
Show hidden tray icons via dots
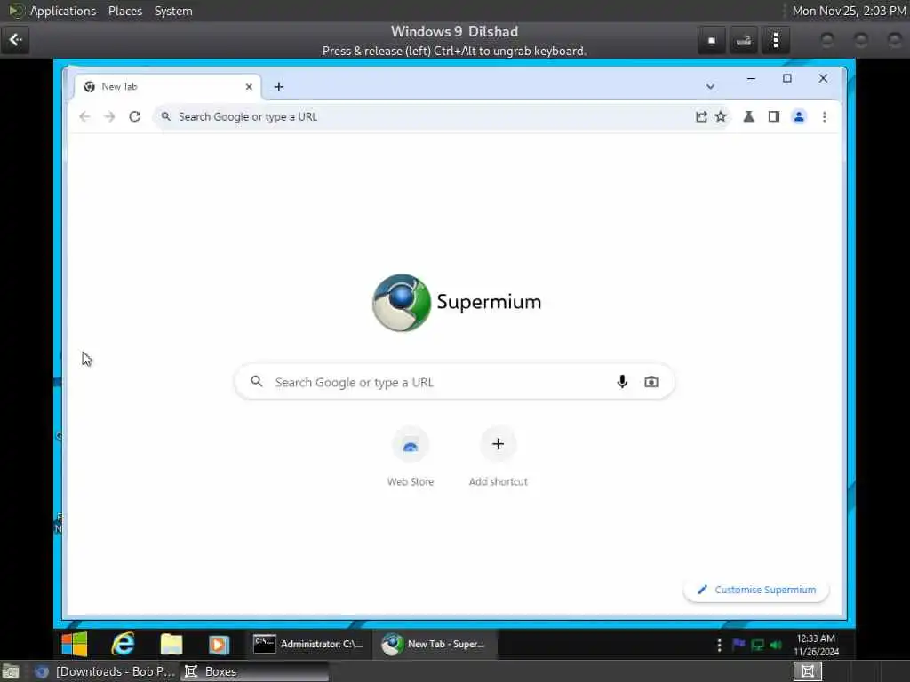(x=720, y=645)
